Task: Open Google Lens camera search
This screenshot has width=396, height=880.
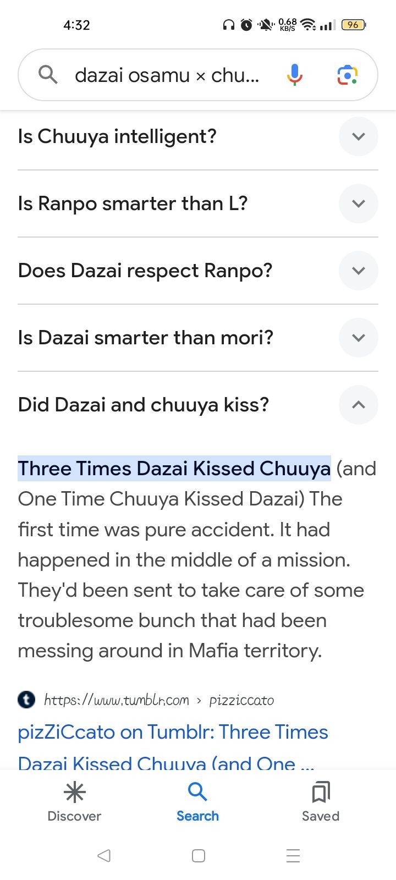Action: point(347,75)
